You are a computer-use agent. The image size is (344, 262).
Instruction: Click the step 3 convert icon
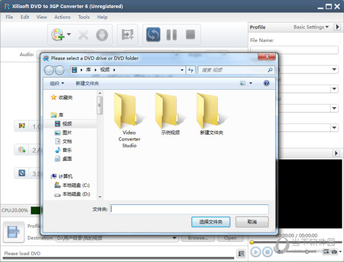tap(22, 173)
